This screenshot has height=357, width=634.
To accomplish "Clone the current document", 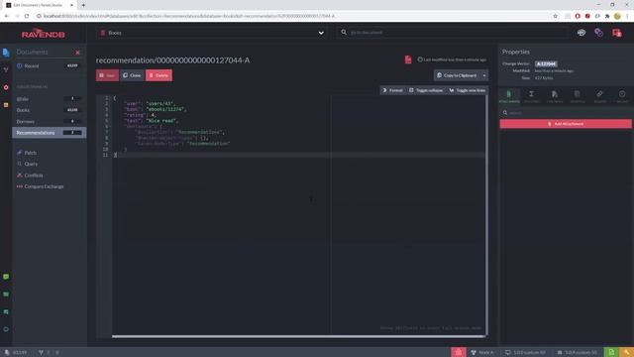I will point(132,75).
